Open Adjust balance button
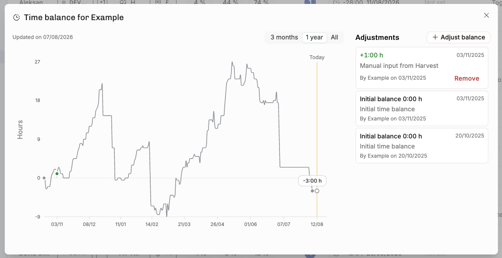 458,38
